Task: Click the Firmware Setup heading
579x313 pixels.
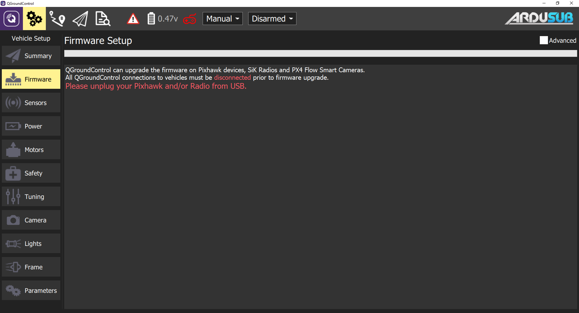Action: click(x=98, y=41)
